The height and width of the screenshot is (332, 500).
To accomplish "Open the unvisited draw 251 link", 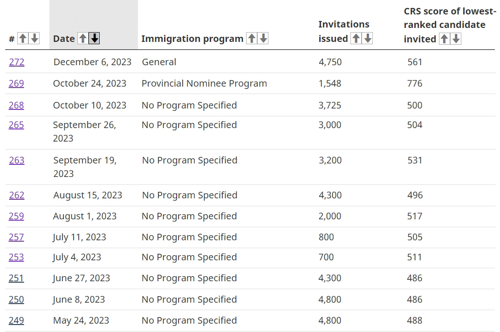I will tap(16, 278).
